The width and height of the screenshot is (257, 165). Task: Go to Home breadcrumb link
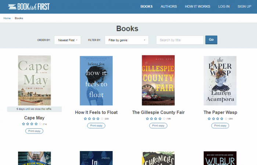coord(7,18)
